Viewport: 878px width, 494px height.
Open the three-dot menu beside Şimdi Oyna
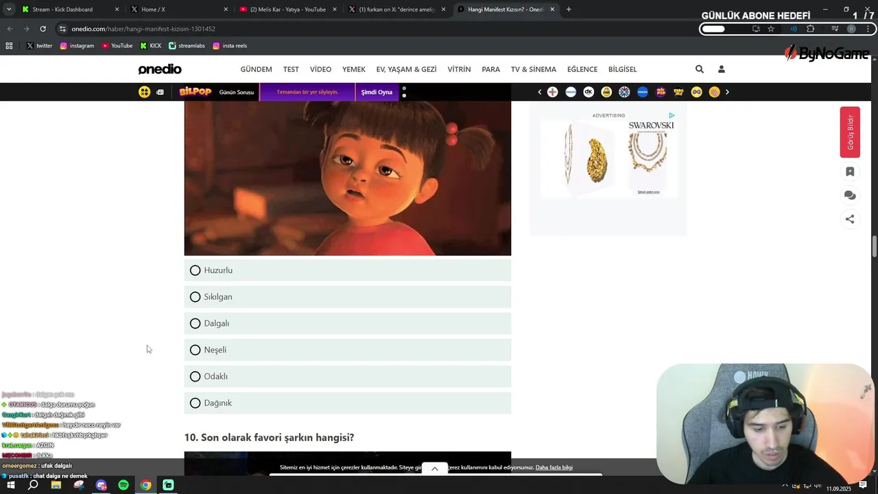pyautogui.click(x=404, y=92)
